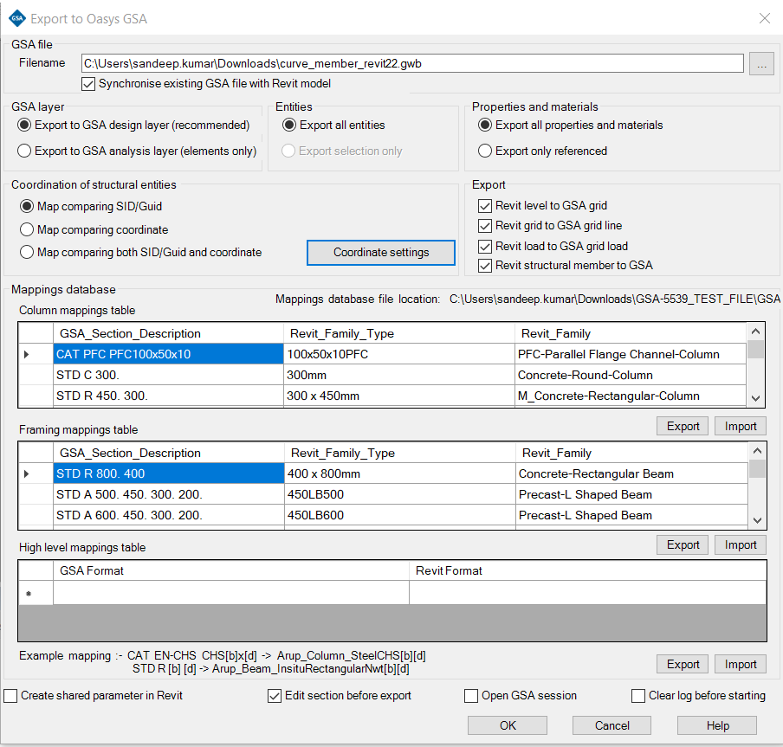Viewport: 783px width, 747px height.
Task: Open Help for the export dialog
Action: coord(716,724)
